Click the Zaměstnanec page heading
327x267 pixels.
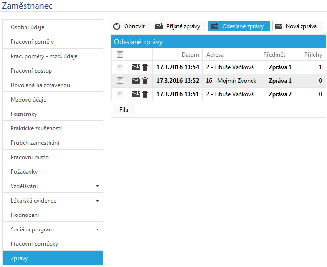pos(27,5)
